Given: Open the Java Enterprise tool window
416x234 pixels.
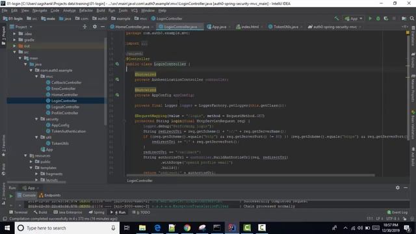Looking at the screenshot, I should (x=68, y=213).
